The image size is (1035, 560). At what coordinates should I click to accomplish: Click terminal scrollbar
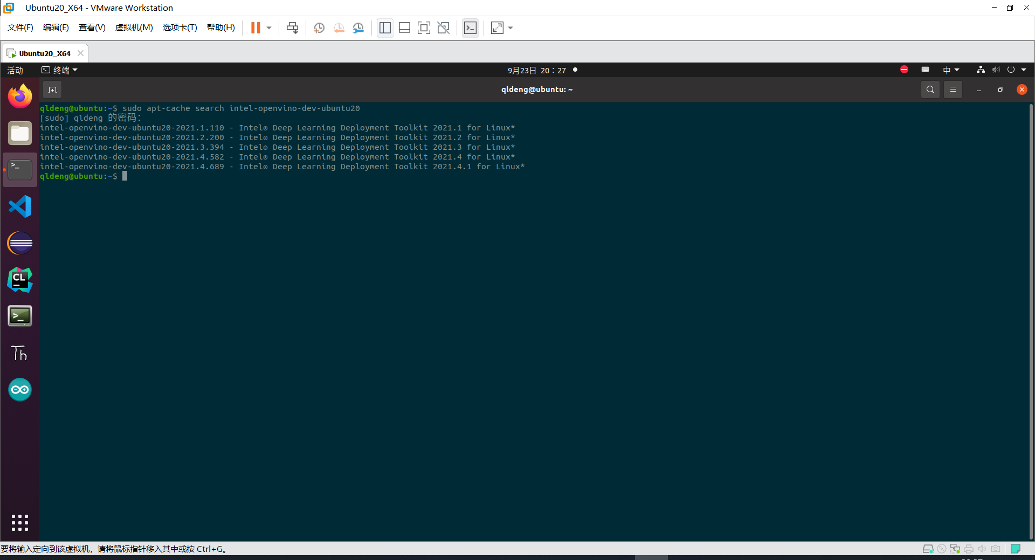coord(1031,321)
